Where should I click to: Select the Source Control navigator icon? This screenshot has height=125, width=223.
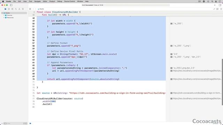click(9, 9)
